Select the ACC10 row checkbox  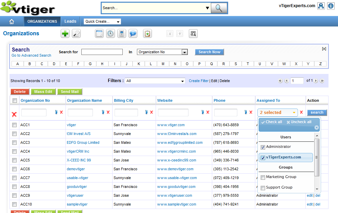[x=15, y=205]
